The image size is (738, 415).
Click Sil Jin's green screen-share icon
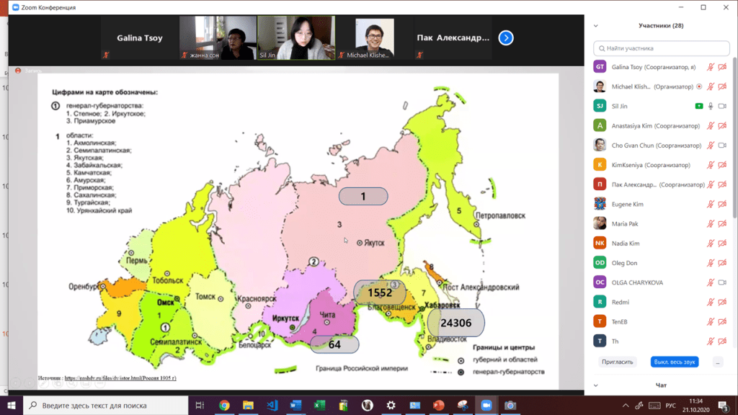[x=698, y=106]
